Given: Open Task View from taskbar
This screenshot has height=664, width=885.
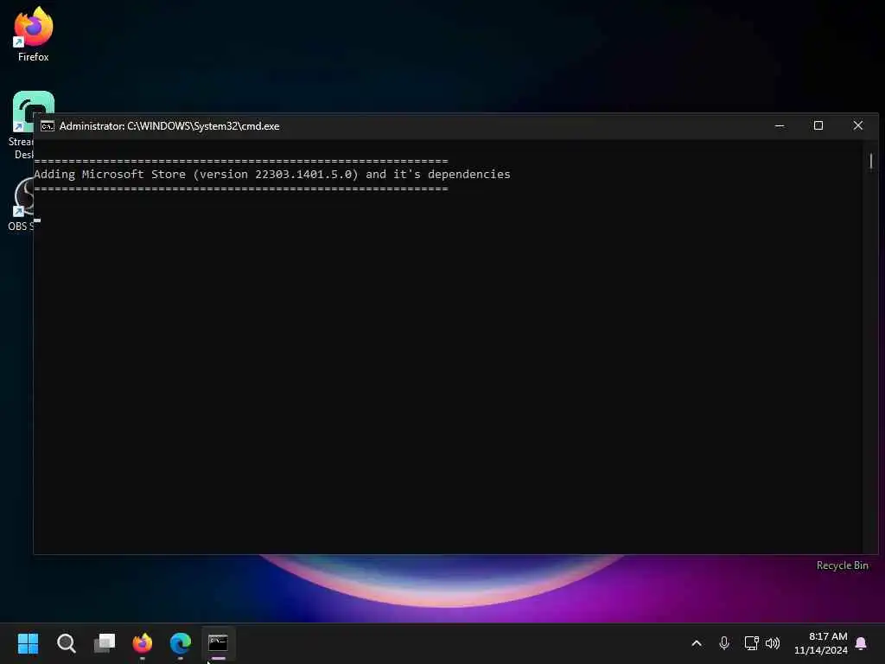Looking at the screenshot, I should pyautogui.click(x=105, y=643).
